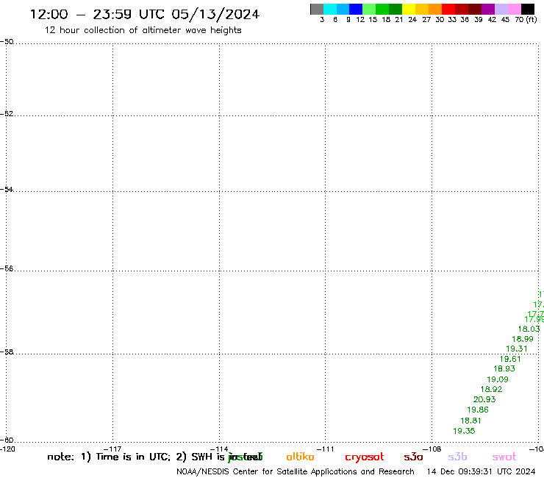Select the '45' color scale label
The height and width of the screenshot is (478, 544).
click(x=505, y=20)
